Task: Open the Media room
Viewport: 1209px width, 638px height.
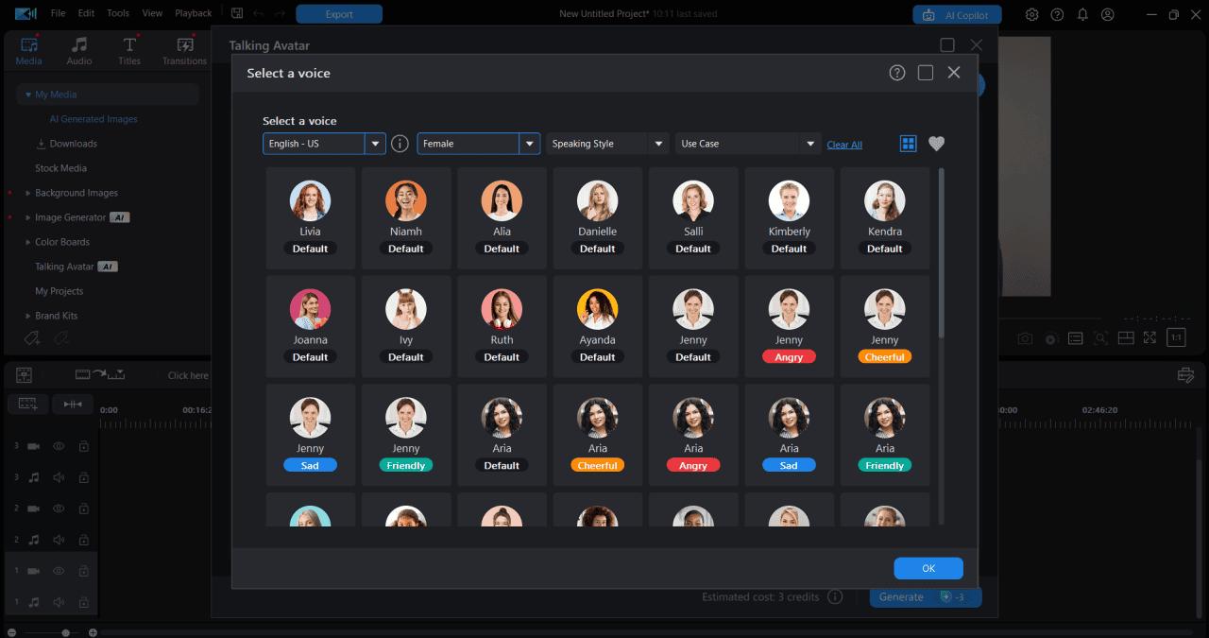Action: (28, 51)
